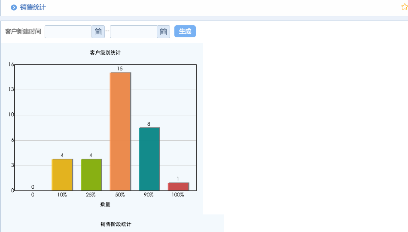
Task: Click the value label 8 above teal bar
Action: tap(149, 124)
